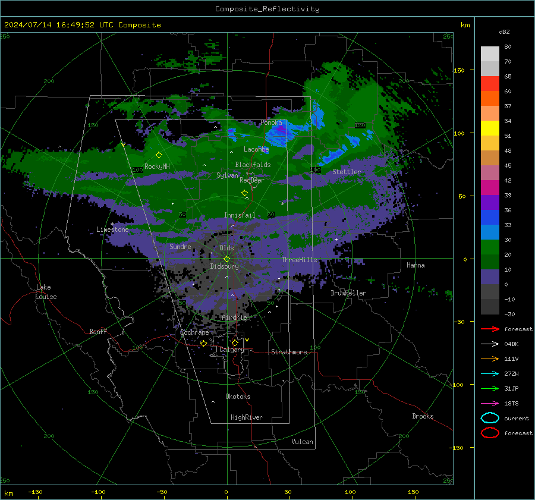The image size is (535, 500).
Task: Click the Composite_Reflectivity title
Action: point(267,9)
